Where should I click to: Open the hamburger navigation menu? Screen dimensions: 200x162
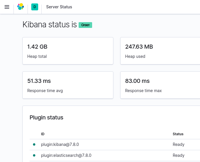[x=7, y=7]
